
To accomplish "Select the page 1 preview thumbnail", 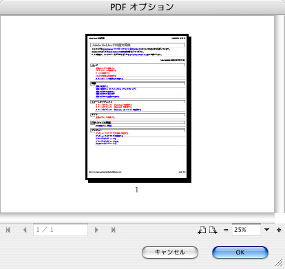I will coord(138,108).
